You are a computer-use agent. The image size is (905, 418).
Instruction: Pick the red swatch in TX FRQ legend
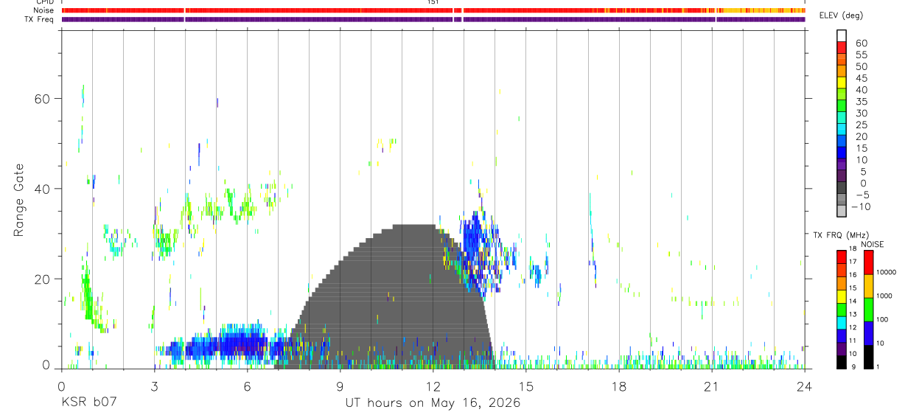(842, 256)
